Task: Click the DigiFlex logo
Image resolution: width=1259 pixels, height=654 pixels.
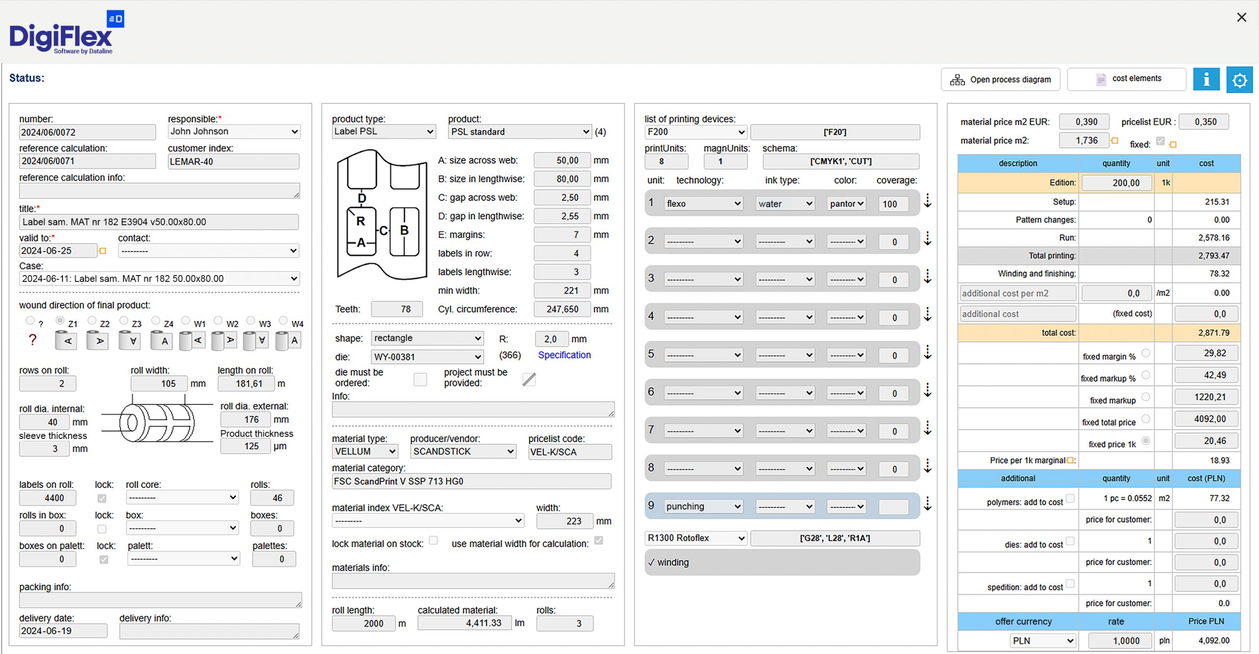Action: pyautogui.click(x=66, y=32)
